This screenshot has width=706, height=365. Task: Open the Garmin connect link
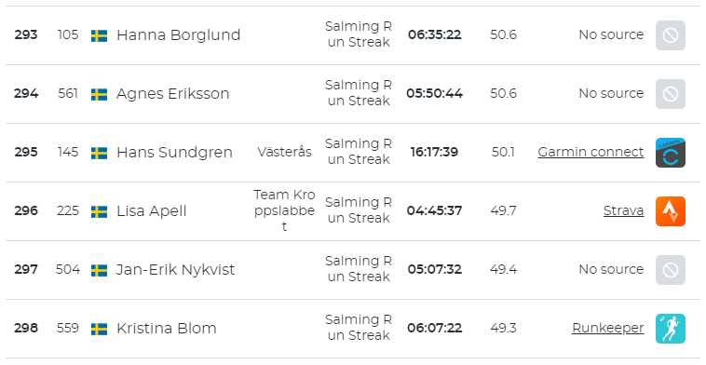coord(591,152)
